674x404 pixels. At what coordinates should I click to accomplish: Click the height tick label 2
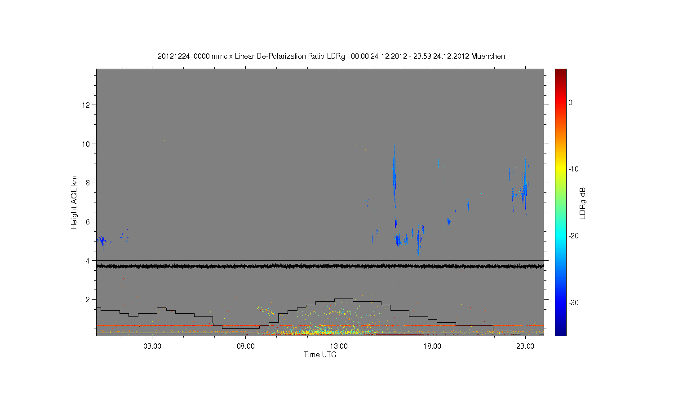coord(89,299)
